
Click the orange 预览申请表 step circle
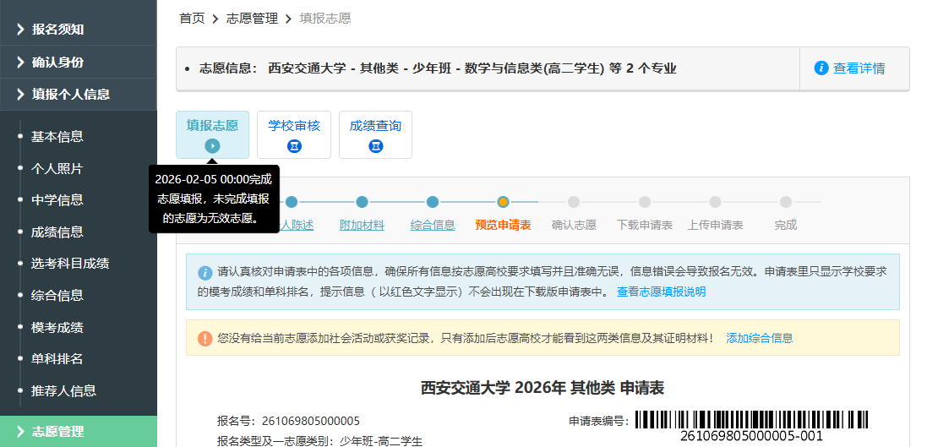point(503,202)
